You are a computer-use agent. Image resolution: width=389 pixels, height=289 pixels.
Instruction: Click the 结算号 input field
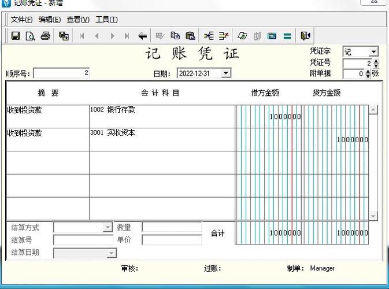click(83, 240)
